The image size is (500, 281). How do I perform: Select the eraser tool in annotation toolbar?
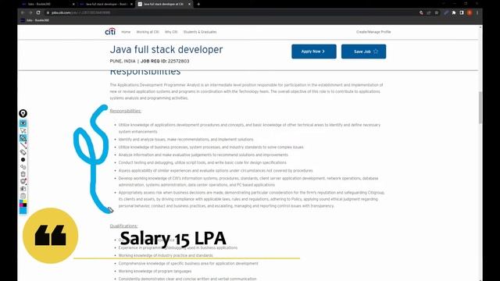point(23,152)
